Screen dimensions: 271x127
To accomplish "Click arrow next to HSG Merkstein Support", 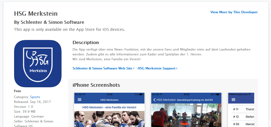I will (x=177, y=69).
